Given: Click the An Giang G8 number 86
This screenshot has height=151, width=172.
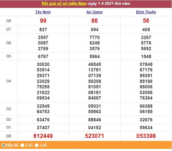Looking at the screenshot, I should 94,21.
